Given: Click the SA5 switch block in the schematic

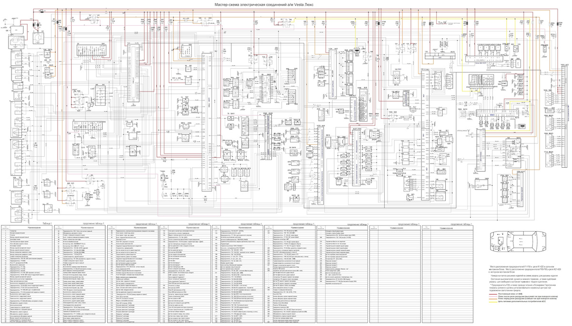Looking at the screenshot, I should point(186,51).
